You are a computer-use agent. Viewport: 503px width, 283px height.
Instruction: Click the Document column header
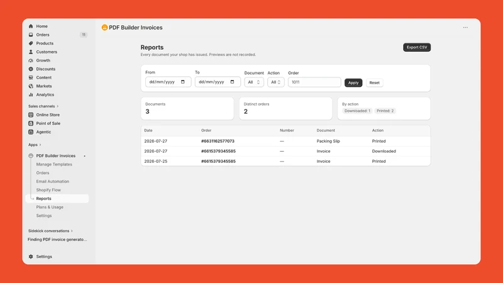coord(326,131)
